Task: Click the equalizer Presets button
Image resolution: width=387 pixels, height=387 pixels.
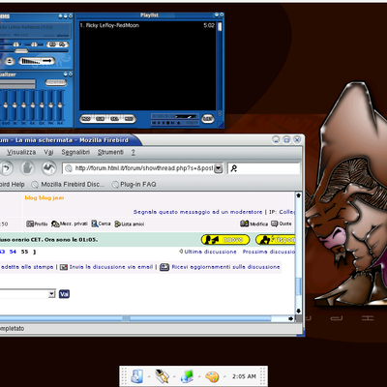Action: pos(56,82)
